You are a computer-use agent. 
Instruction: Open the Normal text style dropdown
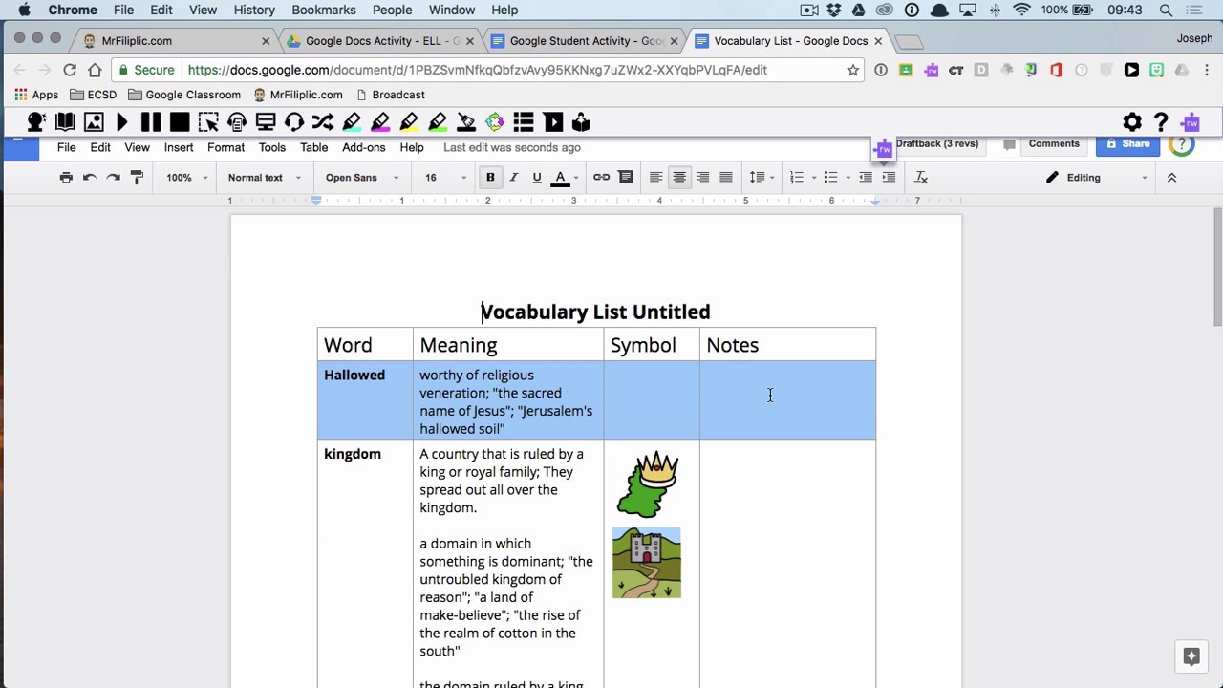pos(265,178)
